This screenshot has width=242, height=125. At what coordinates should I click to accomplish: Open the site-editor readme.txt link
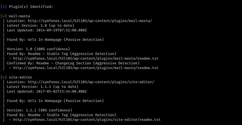pyautogui.click(x=87, y=120)
